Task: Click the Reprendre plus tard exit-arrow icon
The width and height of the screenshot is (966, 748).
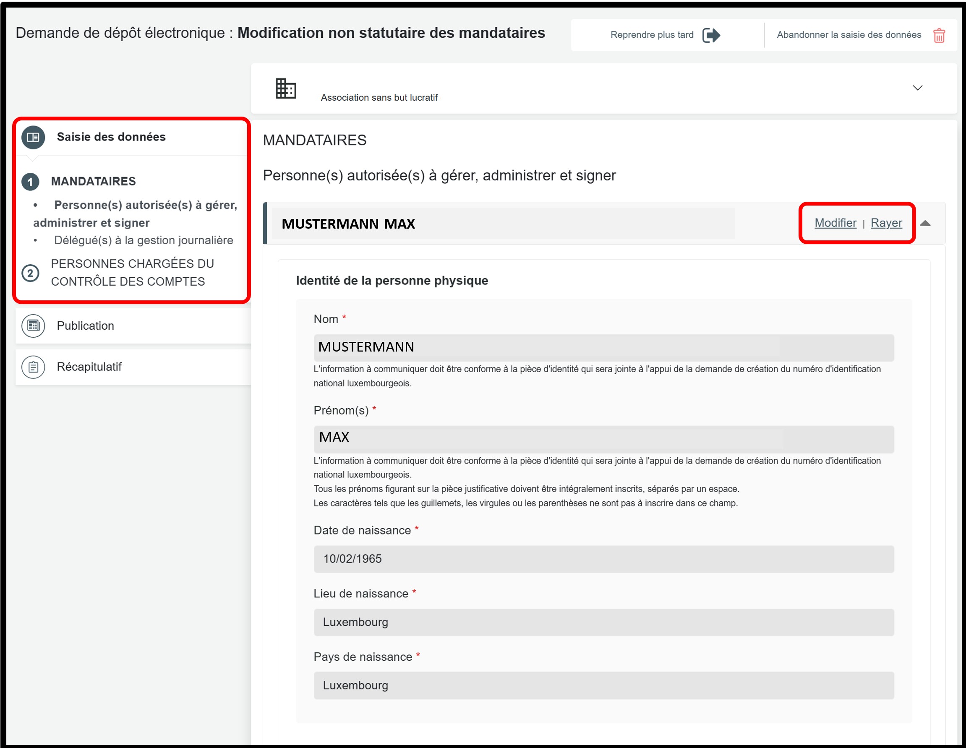Action: click(711, 35)
